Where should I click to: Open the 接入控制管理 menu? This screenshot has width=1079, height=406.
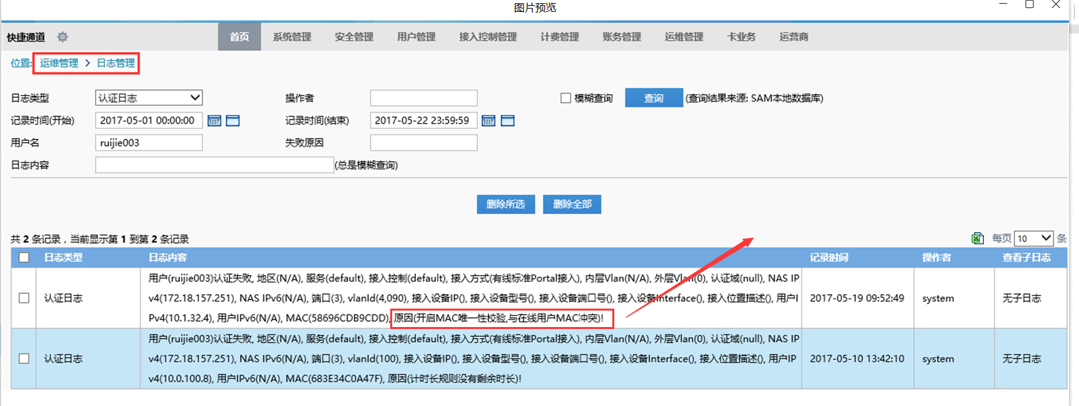(x=488, y=37)
